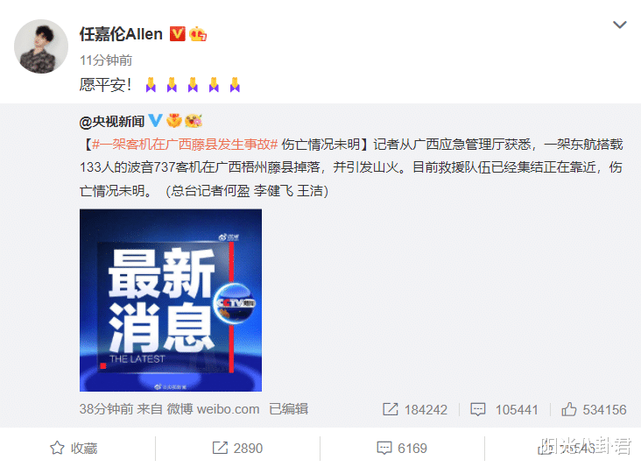Image resolution: width=641 pixels, height=467 pixels.
Task: Open the original post's 38分钟前 timestamp
Action: (x=106, y=409)
